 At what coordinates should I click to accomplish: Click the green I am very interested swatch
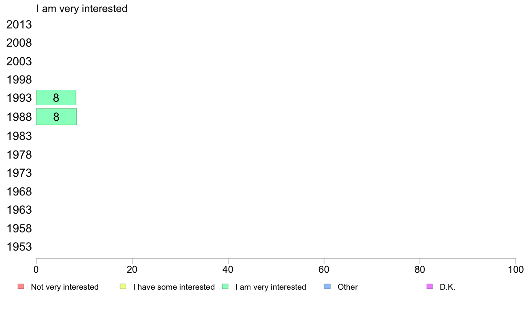click(225, 287)
